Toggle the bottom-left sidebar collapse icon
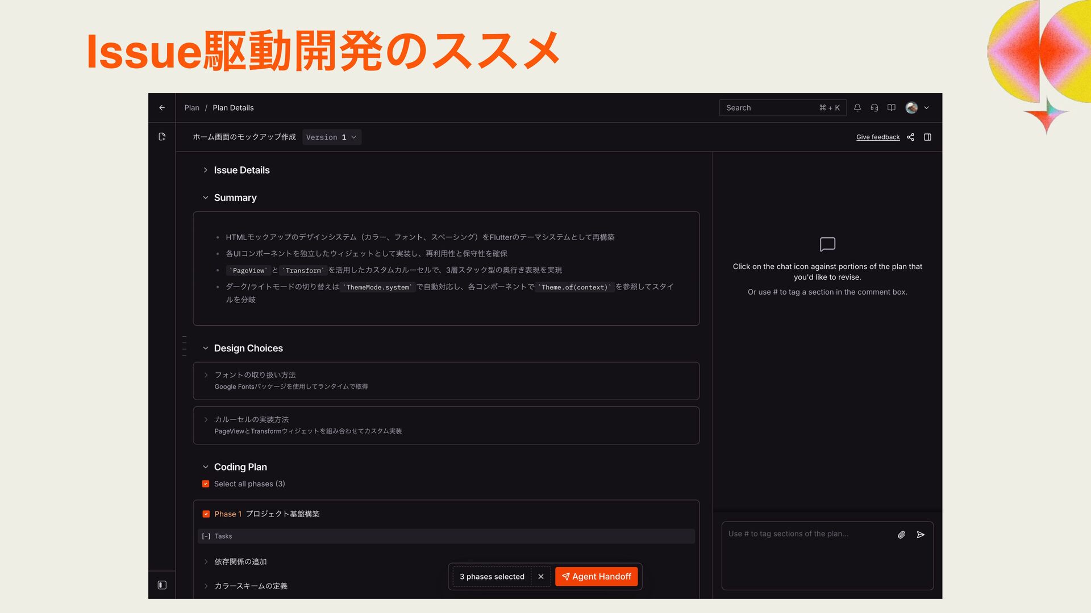This screenshot has height=613, width=1091. point(162,585)
